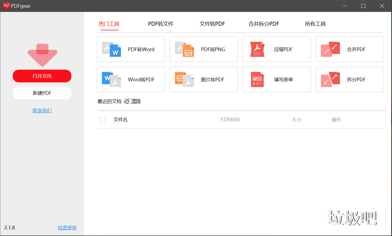Launch the 填写表单 fill form icon
392x236 pixels.
point(257,79)
